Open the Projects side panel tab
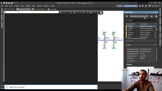The width and height of the screenshot is (162, 91). pos(2,11)
